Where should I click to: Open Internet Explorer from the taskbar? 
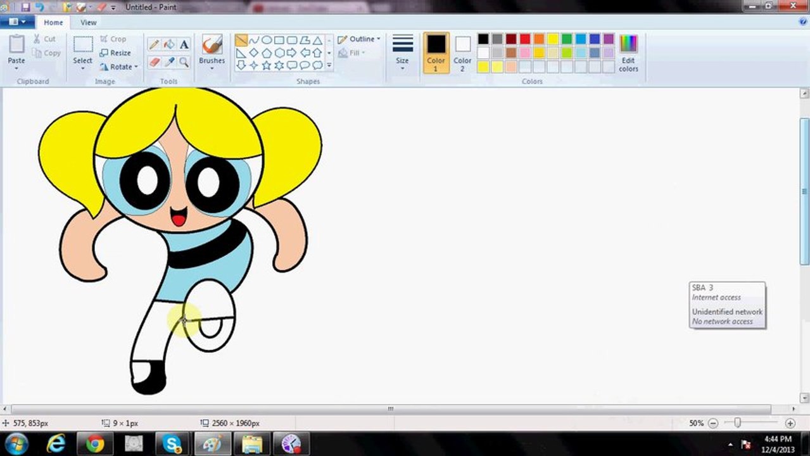56,443
